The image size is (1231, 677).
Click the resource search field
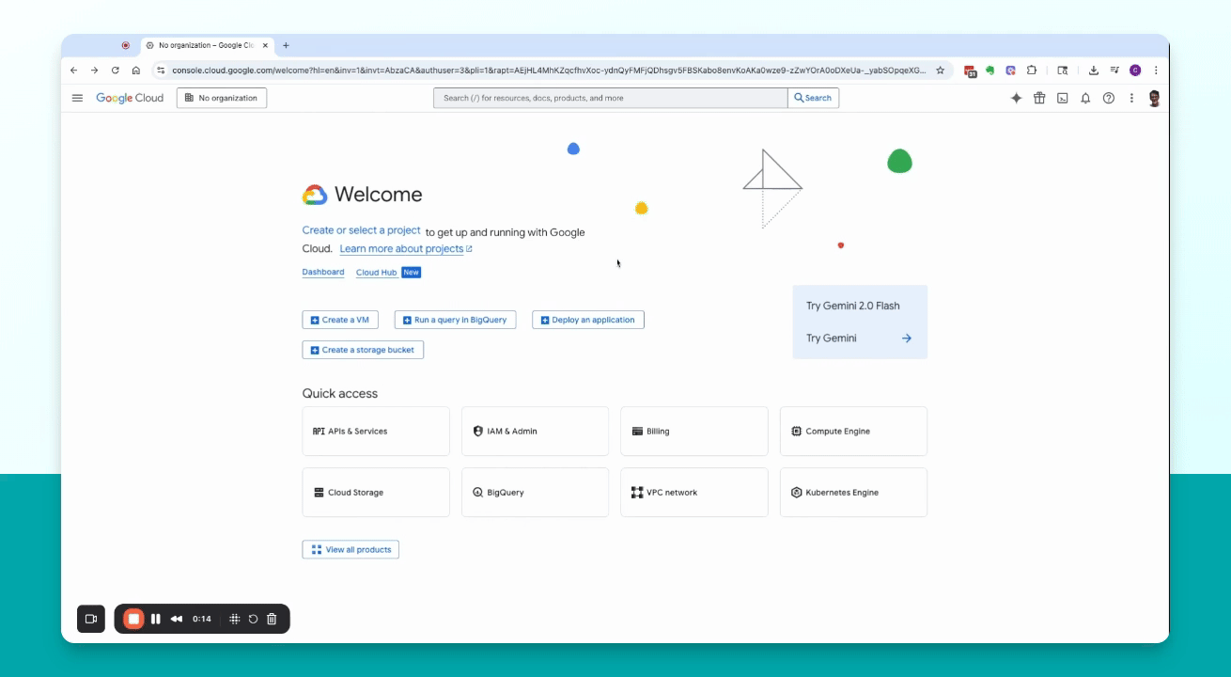(x=611, y=98)
